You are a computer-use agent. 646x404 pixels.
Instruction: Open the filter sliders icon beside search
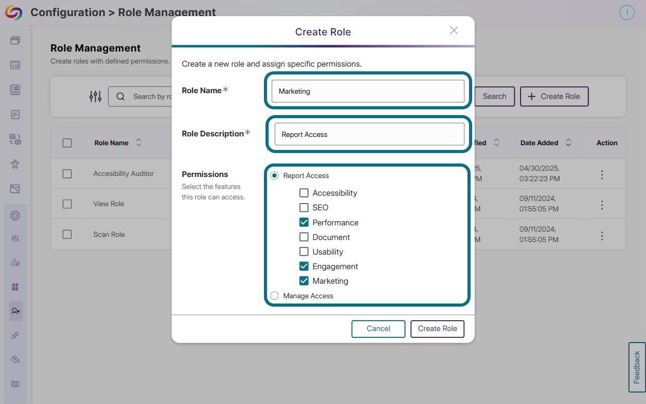pos(95,96)
